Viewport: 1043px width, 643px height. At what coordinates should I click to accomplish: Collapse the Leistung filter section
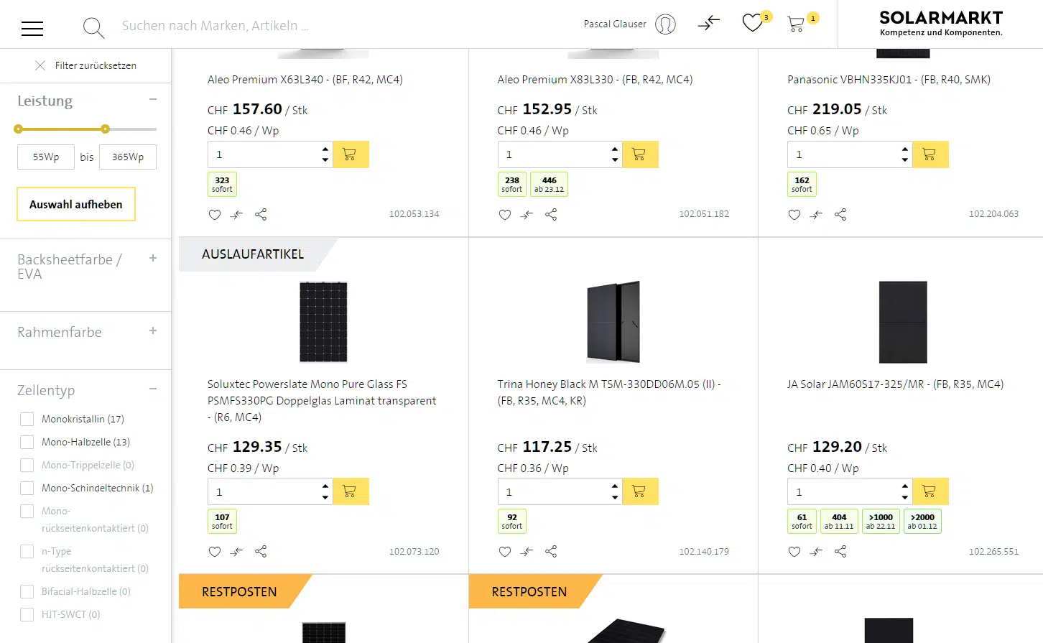(153, 100)
